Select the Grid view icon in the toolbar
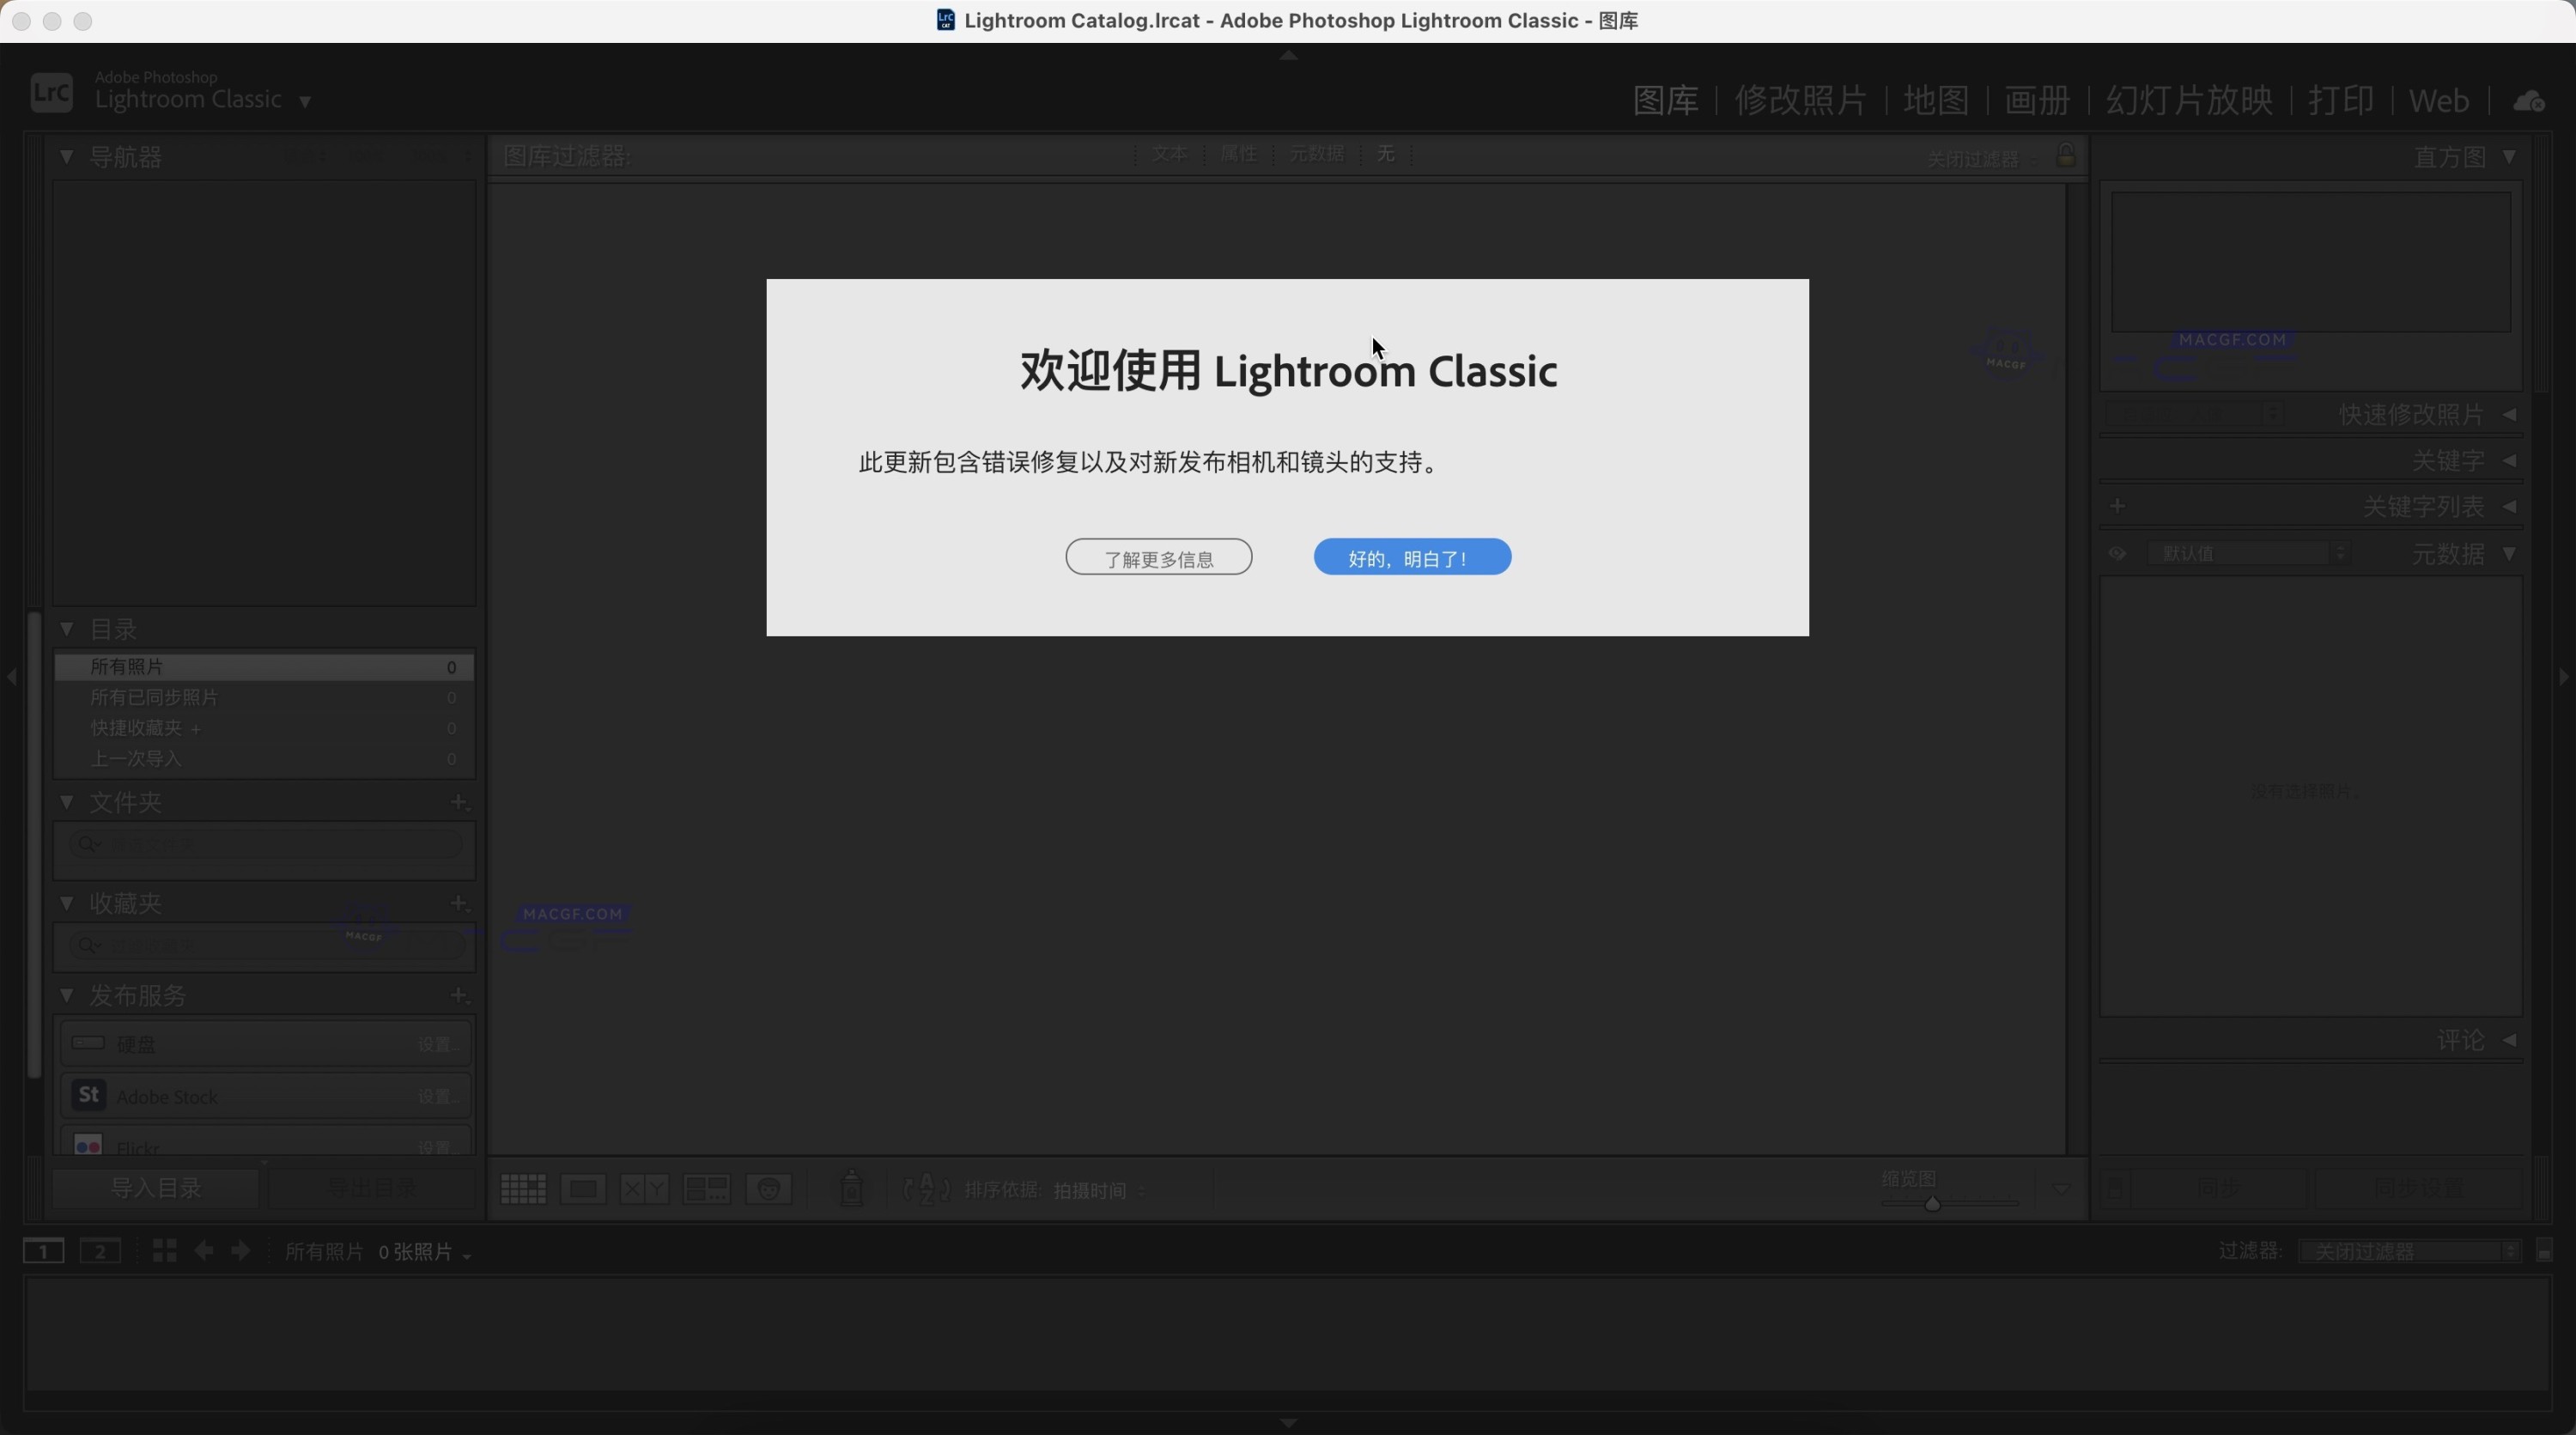Screen dimensions: 2576x1435 524,1189
